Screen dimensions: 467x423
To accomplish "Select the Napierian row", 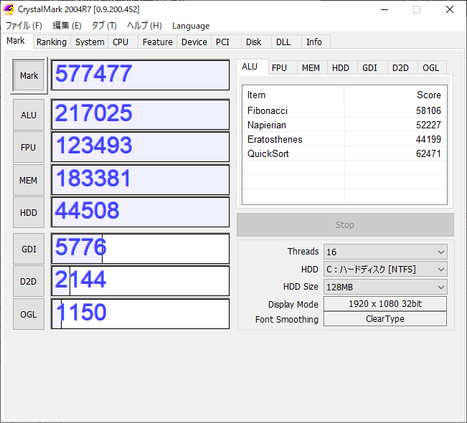I will click(344, 125).
